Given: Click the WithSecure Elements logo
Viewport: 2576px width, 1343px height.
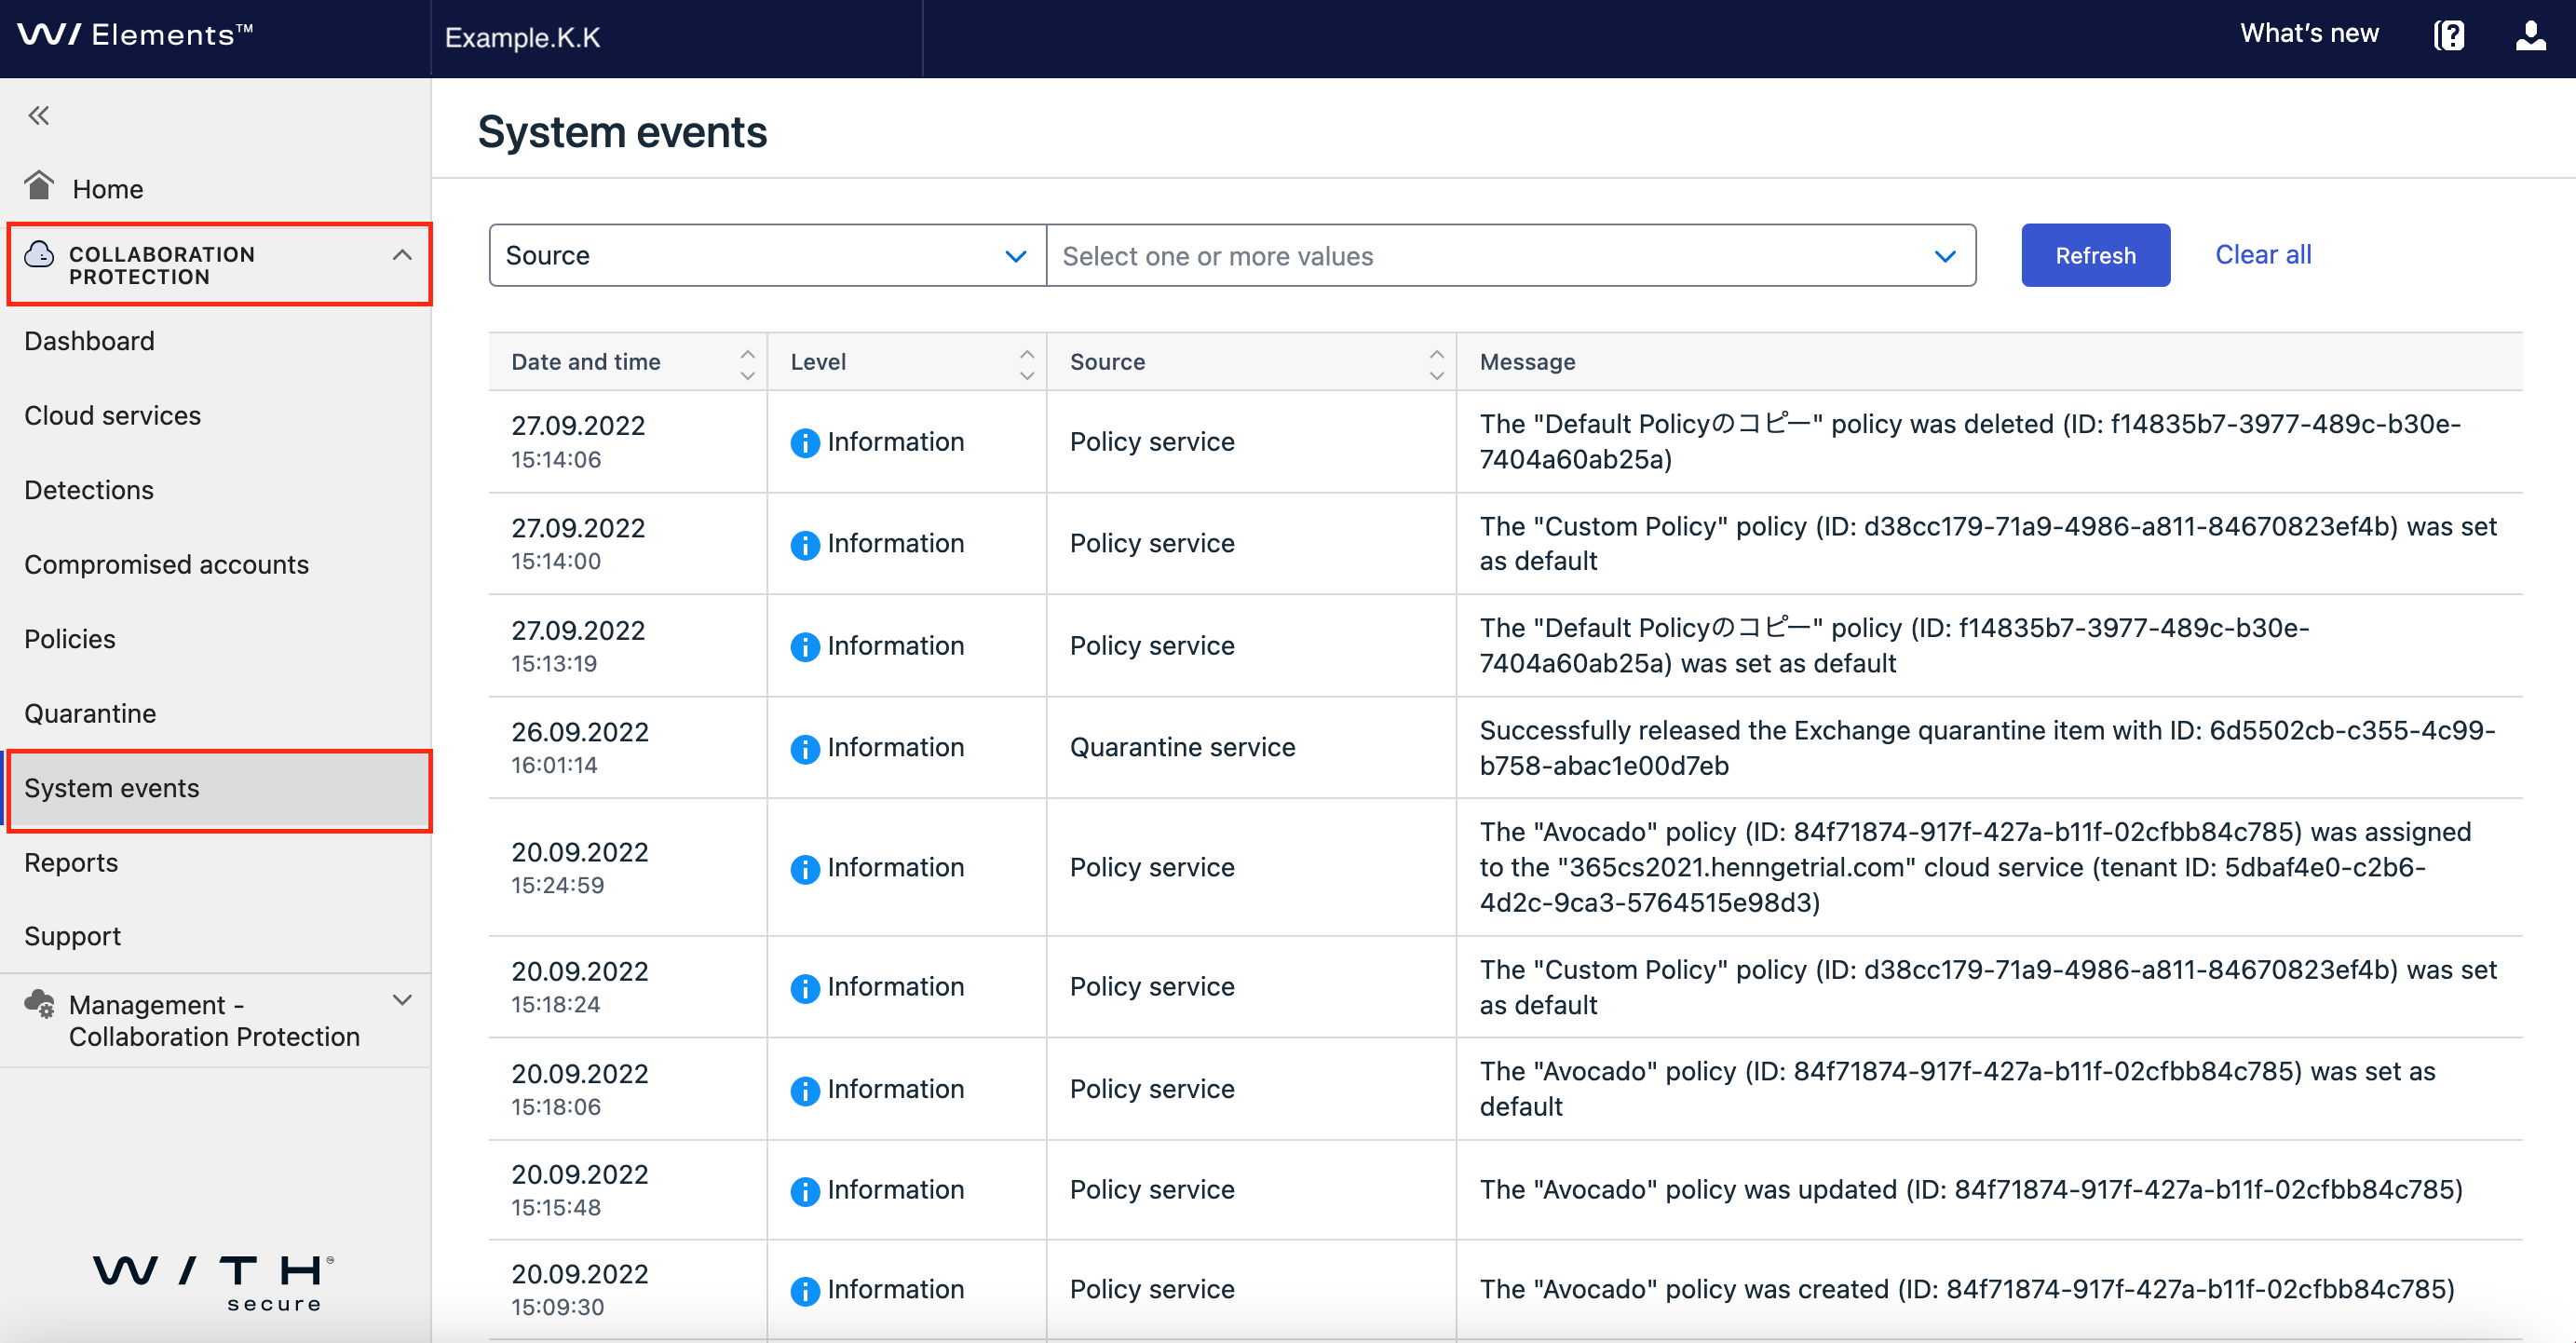Looking at the screenshot, I should click(135, 35).
